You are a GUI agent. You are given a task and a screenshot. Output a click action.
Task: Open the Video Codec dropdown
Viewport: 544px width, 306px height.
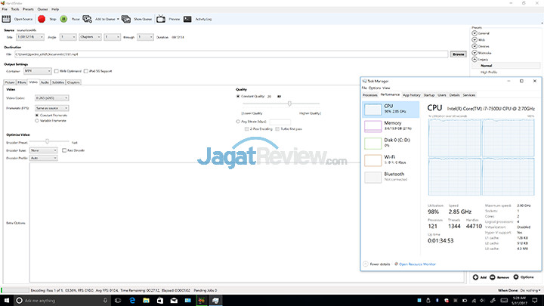pos(51,98)
